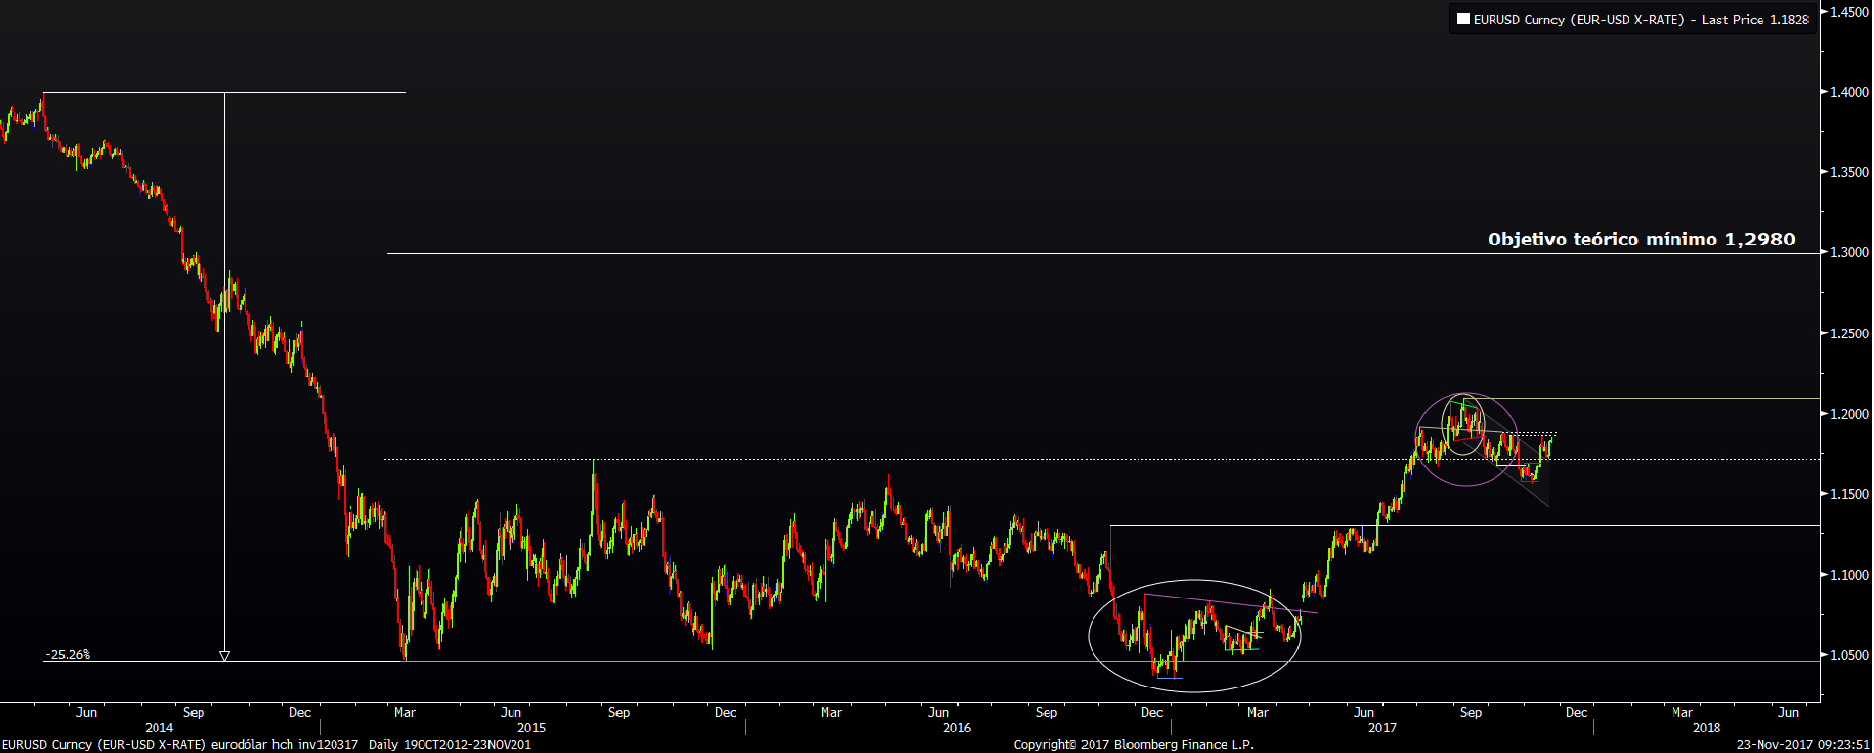Viewport: 1874px width, 753px height.
Task: Click the white legend swatch for EURUSD Curncy
Action: tap(1463, 19)
